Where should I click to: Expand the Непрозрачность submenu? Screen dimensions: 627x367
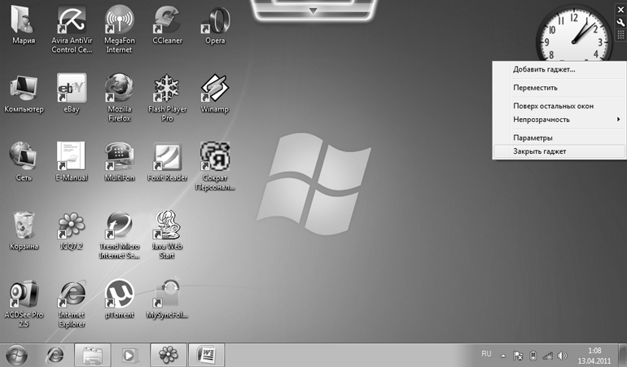pos(559,120)
